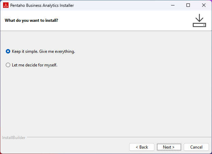Proceed by pressing 'Next >'

point(169,147)
